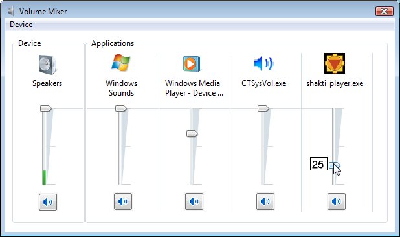Click the Windows Sounds volume slider thumb
400x237 pixels.
coord(121,108)
